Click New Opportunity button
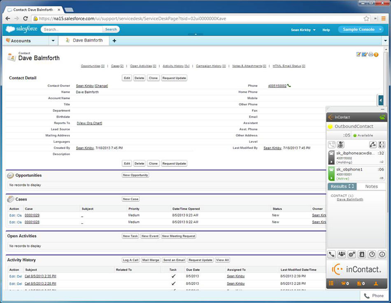Screen dimensions: 391x303 click(x=135, y=175)
